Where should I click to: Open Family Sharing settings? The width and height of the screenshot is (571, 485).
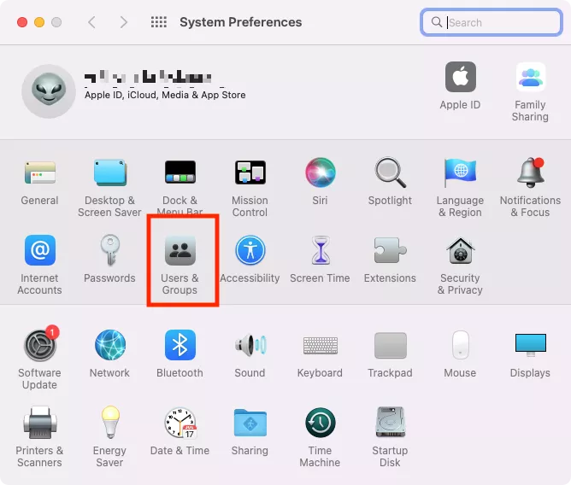(530, 78)
